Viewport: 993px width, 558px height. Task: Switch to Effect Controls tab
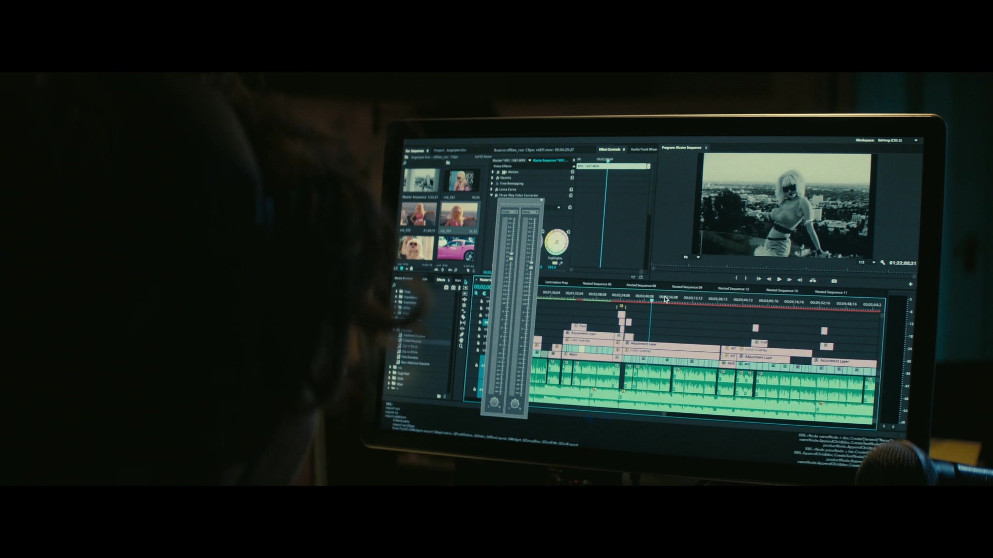click(609, 149)
